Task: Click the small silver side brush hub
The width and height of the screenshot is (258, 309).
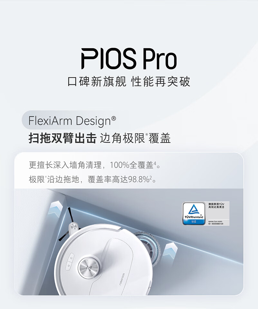Action: point(74,226)
